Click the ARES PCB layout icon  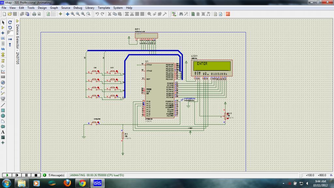click(x=228, y=14)
